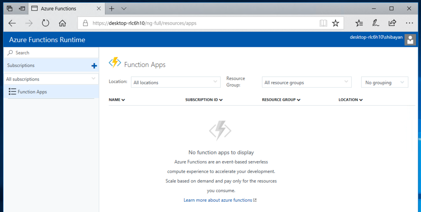The height and width of the screenshot is (212, 421).
Task: Open the All resource groups dropdown
Action: coord(307,82)
